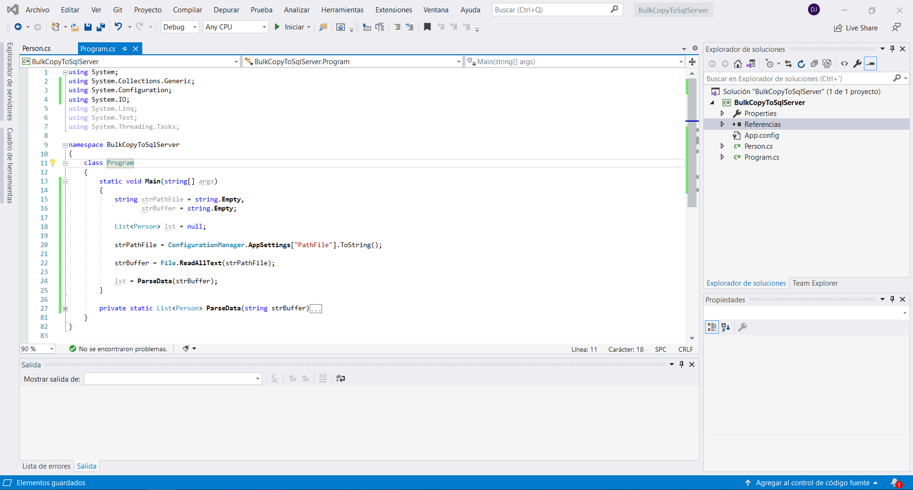This screenshot has width=913, height=490.
Task: Toggle auto-hide pin on the Salida panel
Action: pyautogui.click(x=681, y=365)
